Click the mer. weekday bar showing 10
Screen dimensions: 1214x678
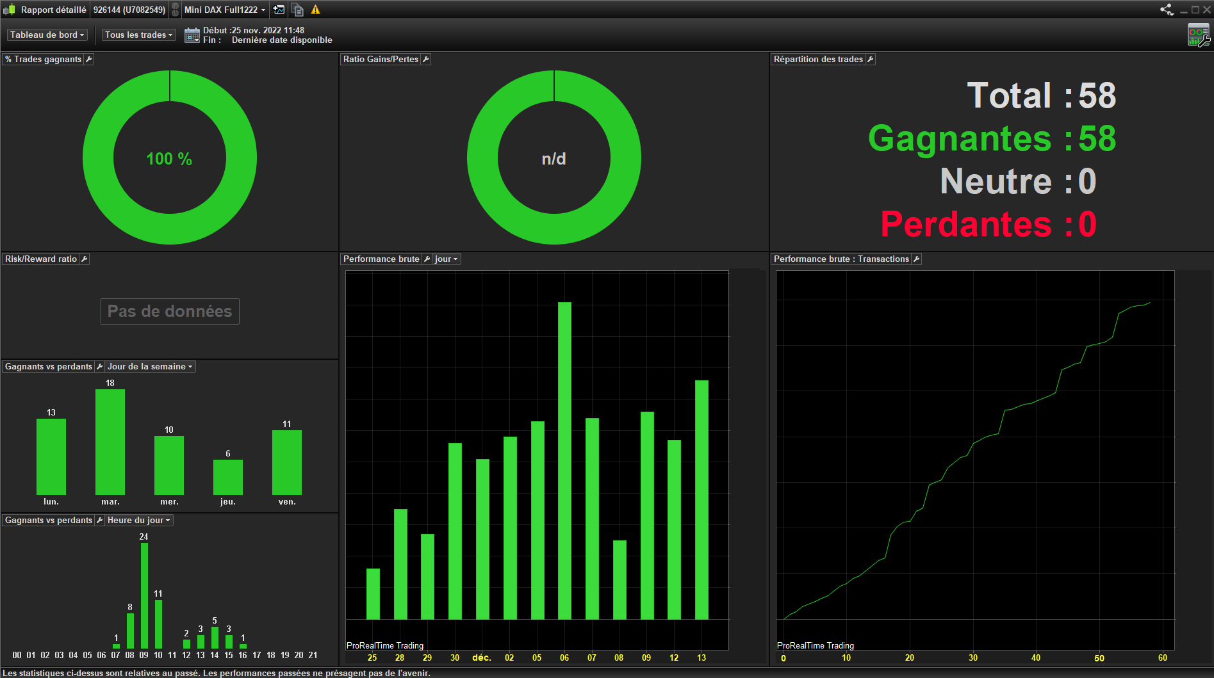tap(169, 465)
